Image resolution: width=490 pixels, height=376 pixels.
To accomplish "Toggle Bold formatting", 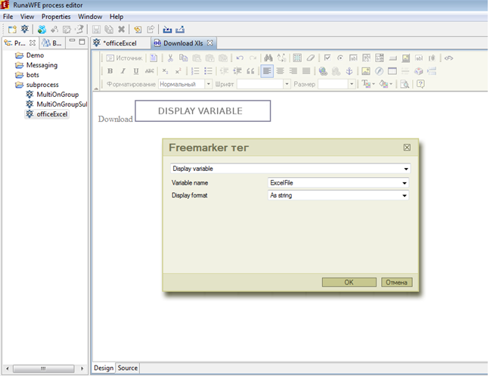I will click(110, 71).
